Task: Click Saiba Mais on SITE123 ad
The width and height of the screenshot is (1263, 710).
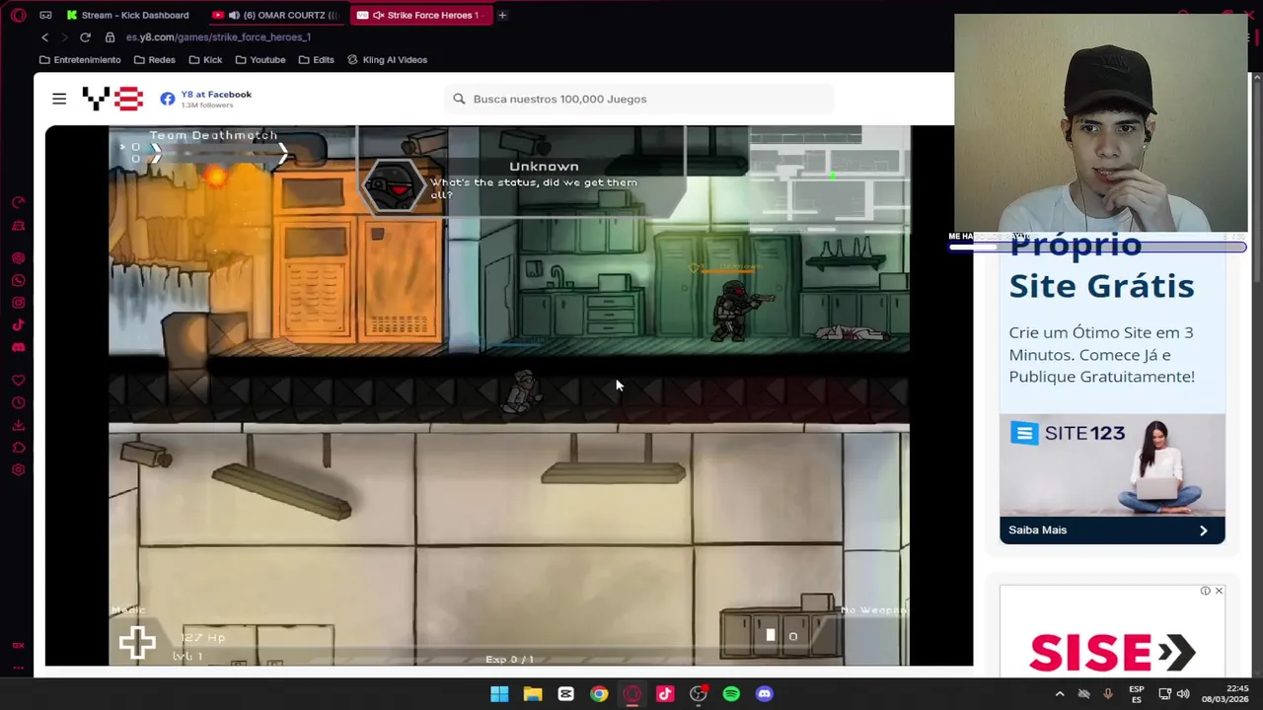Action: pos(1112,530)
